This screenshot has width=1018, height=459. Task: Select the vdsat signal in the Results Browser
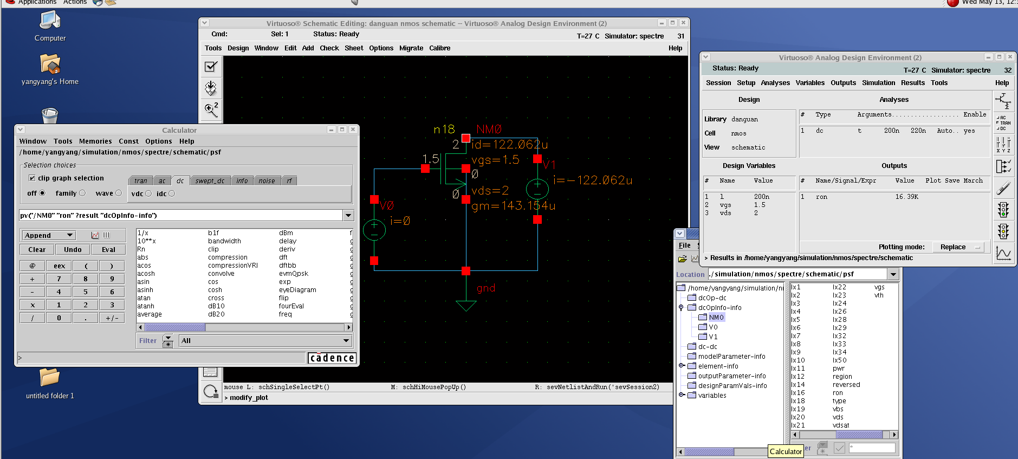pyautogui.click(x=841, y=425)
